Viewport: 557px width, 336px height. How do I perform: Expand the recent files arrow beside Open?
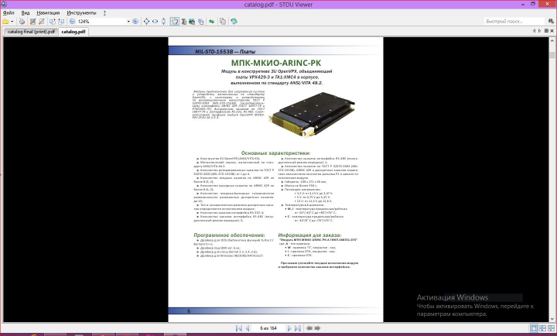click(12, 22)
